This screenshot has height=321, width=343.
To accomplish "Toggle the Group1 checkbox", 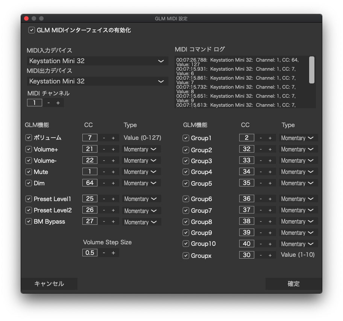I will coord(185,138).
